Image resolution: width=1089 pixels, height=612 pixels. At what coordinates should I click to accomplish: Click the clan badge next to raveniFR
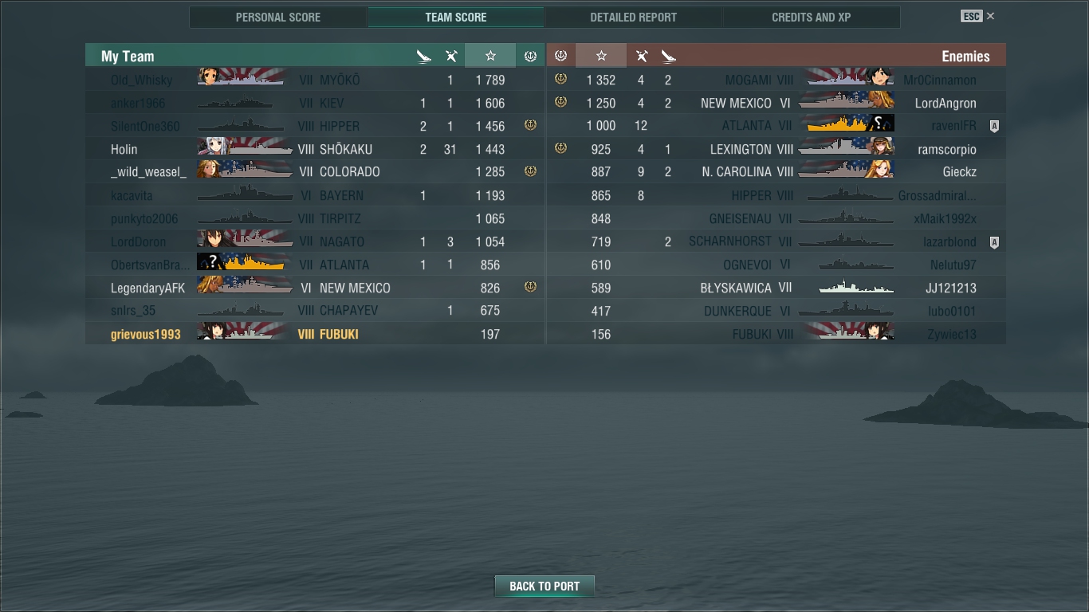pos(994,126)
